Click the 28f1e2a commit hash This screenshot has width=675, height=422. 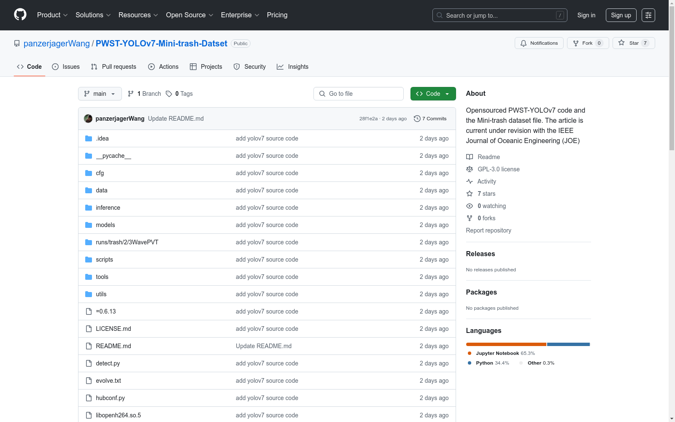[x=368, y=119]
